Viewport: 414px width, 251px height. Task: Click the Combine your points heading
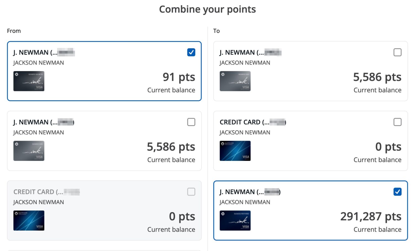207,9
